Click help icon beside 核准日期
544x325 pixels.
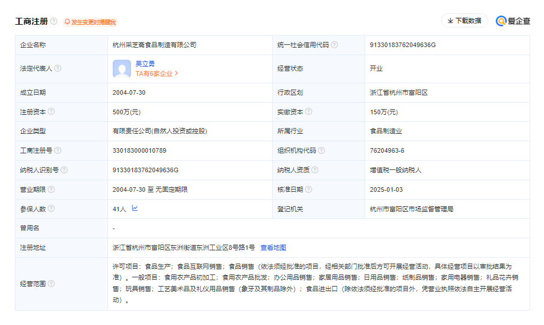308,189
